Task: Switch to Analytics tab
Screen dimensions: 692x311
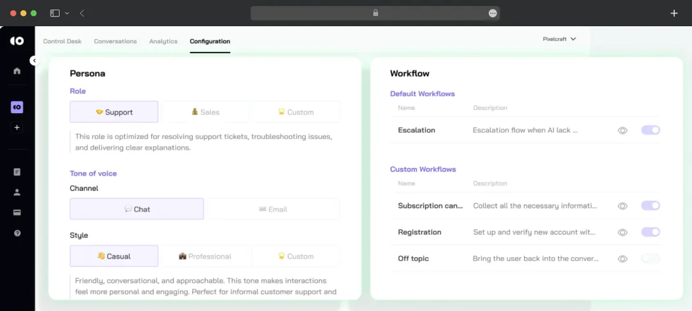Action: [163, 42]
